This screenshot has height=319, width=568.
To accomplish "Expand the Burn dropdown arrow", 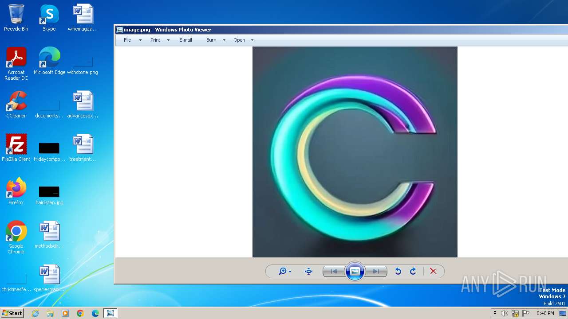I will tap(224, 40).
